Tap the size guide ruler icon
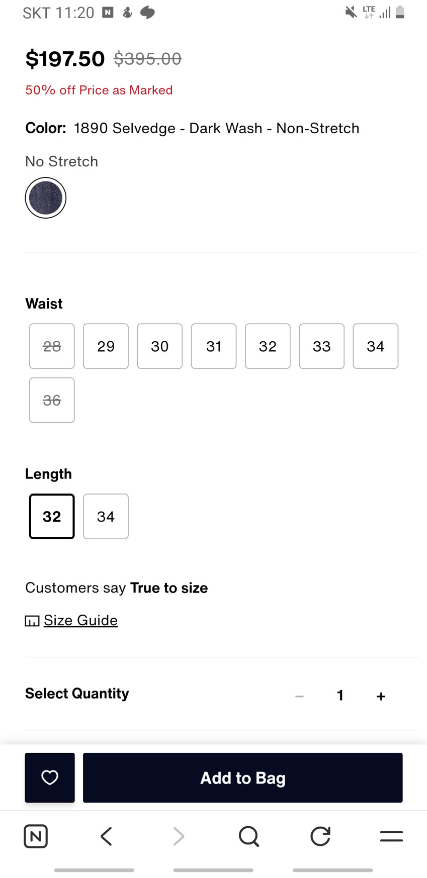427x878 pixels. point(32,621)
